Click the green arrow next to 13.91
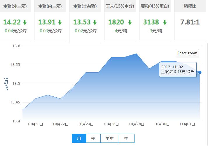 (x=60, y=22)
